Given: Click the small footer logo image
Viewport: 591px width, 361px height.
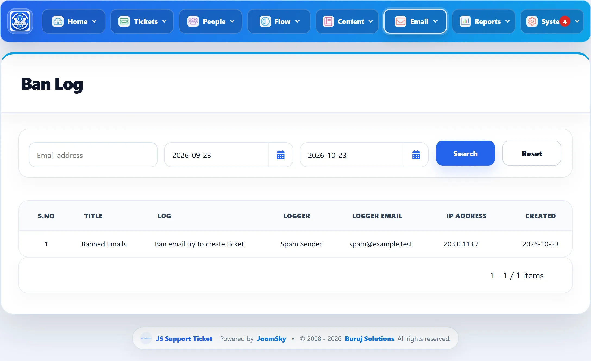Looking at the screenshot, I should pyautogui.click(x=146, y=338).
